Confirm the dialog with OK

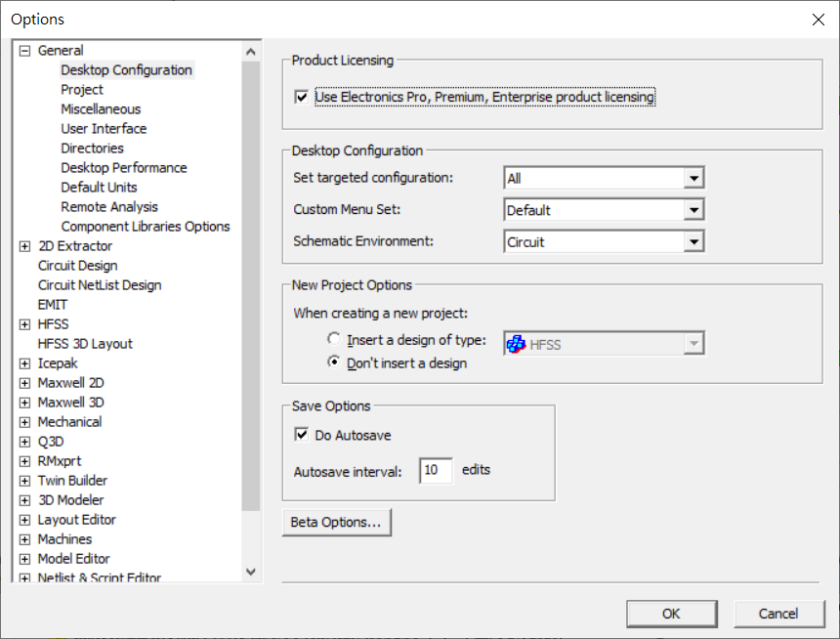tap(671, 614)
